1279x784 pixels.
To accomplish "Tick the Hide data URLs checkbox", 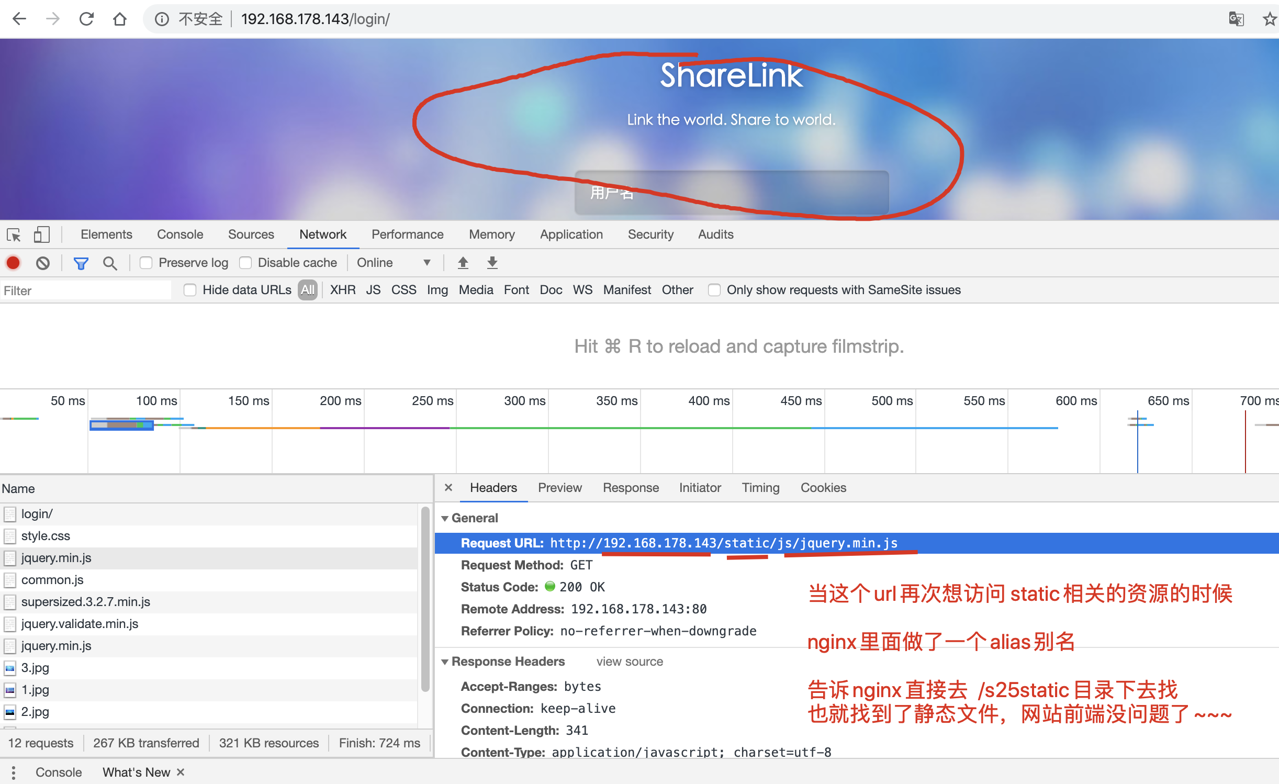I will click(190, 290).
